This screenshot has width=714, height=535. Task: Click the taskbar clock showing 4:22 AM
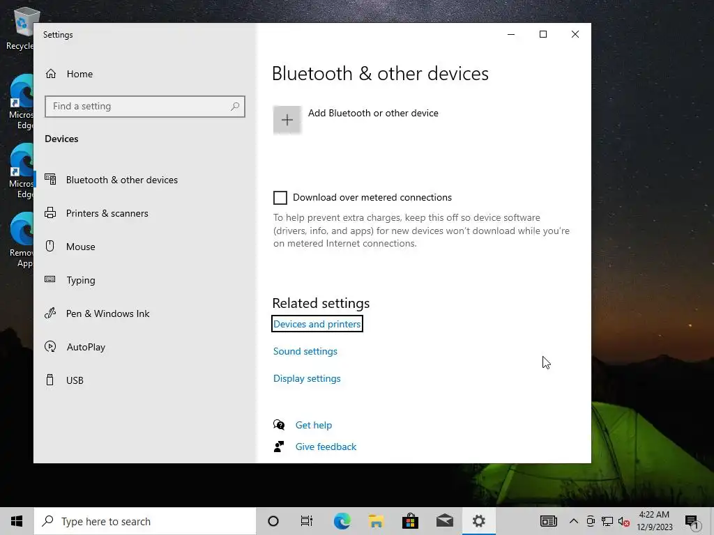click(x=654, y=521)
